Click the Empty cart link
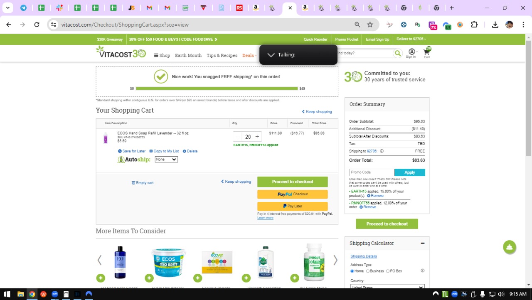Image resolution: width=532 pixels, height=300 pixels. click(x=143, y=183)
